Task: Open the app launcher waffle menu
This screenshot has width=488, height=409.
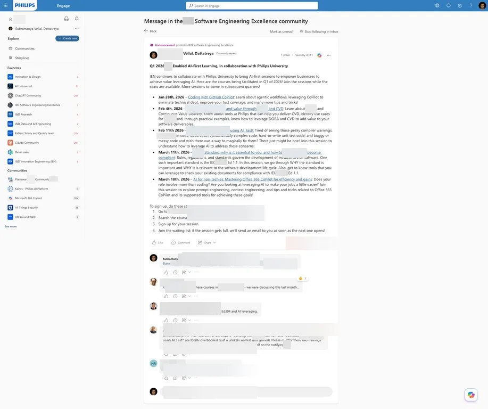Action: pyautogui.click(x=5, y=5)
